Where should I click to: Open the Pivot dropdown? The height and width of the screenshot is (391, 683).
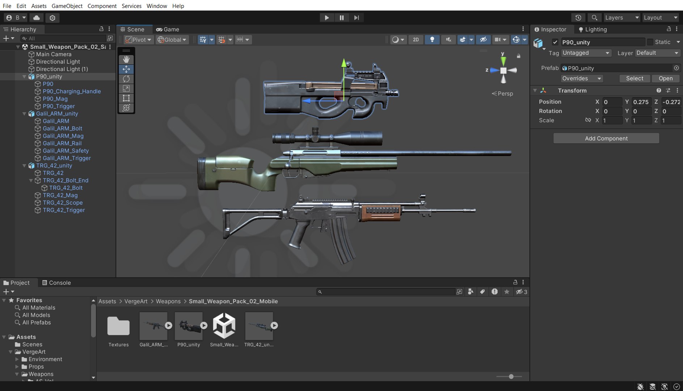click(x=139, y=39)
